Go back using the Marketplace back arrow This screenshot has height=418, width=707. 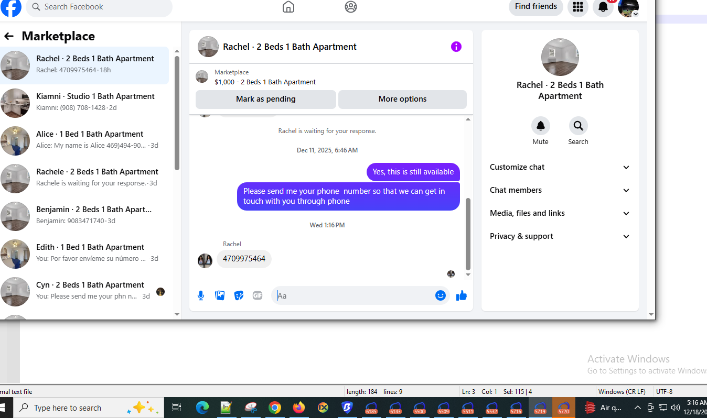click(x=9, y=36)
